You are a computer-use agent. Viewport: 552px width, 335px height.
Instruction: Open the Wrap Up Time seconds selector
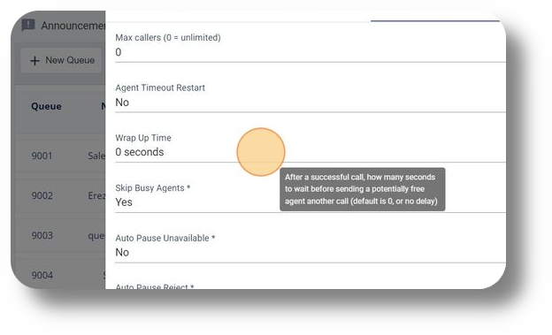click(x=310, y=152)
